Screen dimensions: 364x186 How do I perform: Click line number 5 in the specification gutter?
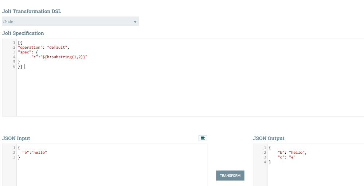click(14, 62)
